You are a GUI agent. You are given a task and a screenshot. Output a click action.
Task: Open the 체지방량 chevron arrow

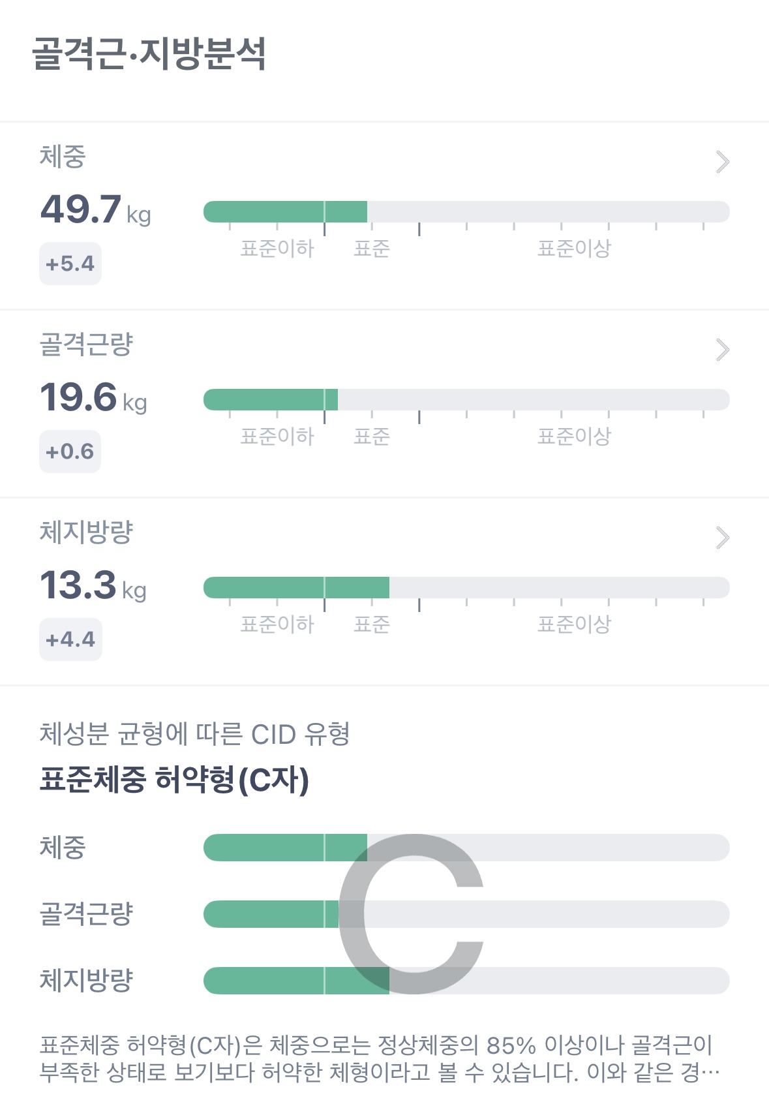pyautogui.click(x=722, y=538)
